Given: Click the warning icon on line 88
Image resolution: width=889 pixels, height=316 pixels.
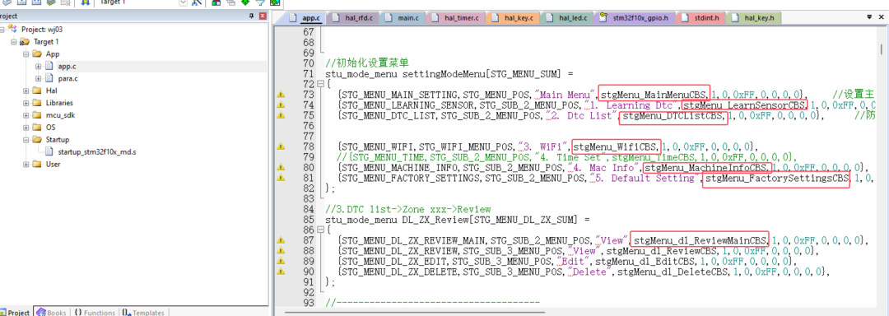Looking at the screenshot, I should tap(280, 251).
